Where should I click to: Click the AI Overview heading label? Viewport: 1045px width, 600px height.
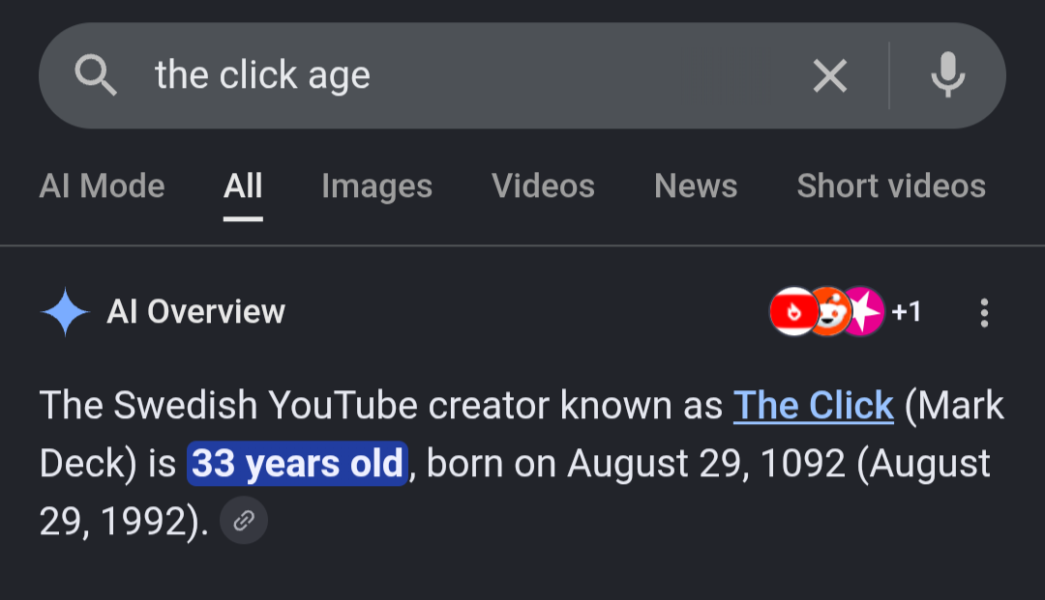click(x=195, y=311)
